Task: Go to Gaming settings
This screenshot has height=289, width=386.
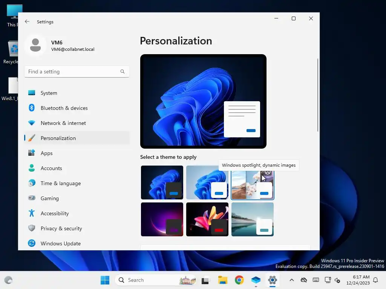Action: point(77,198)
